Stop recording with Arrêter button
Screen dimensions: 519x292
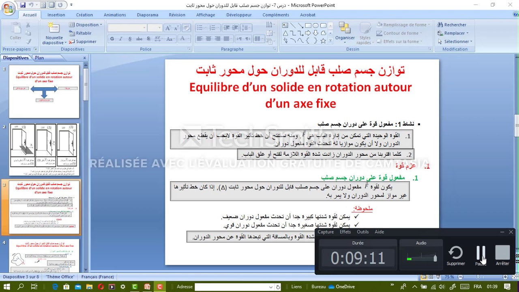502,256
